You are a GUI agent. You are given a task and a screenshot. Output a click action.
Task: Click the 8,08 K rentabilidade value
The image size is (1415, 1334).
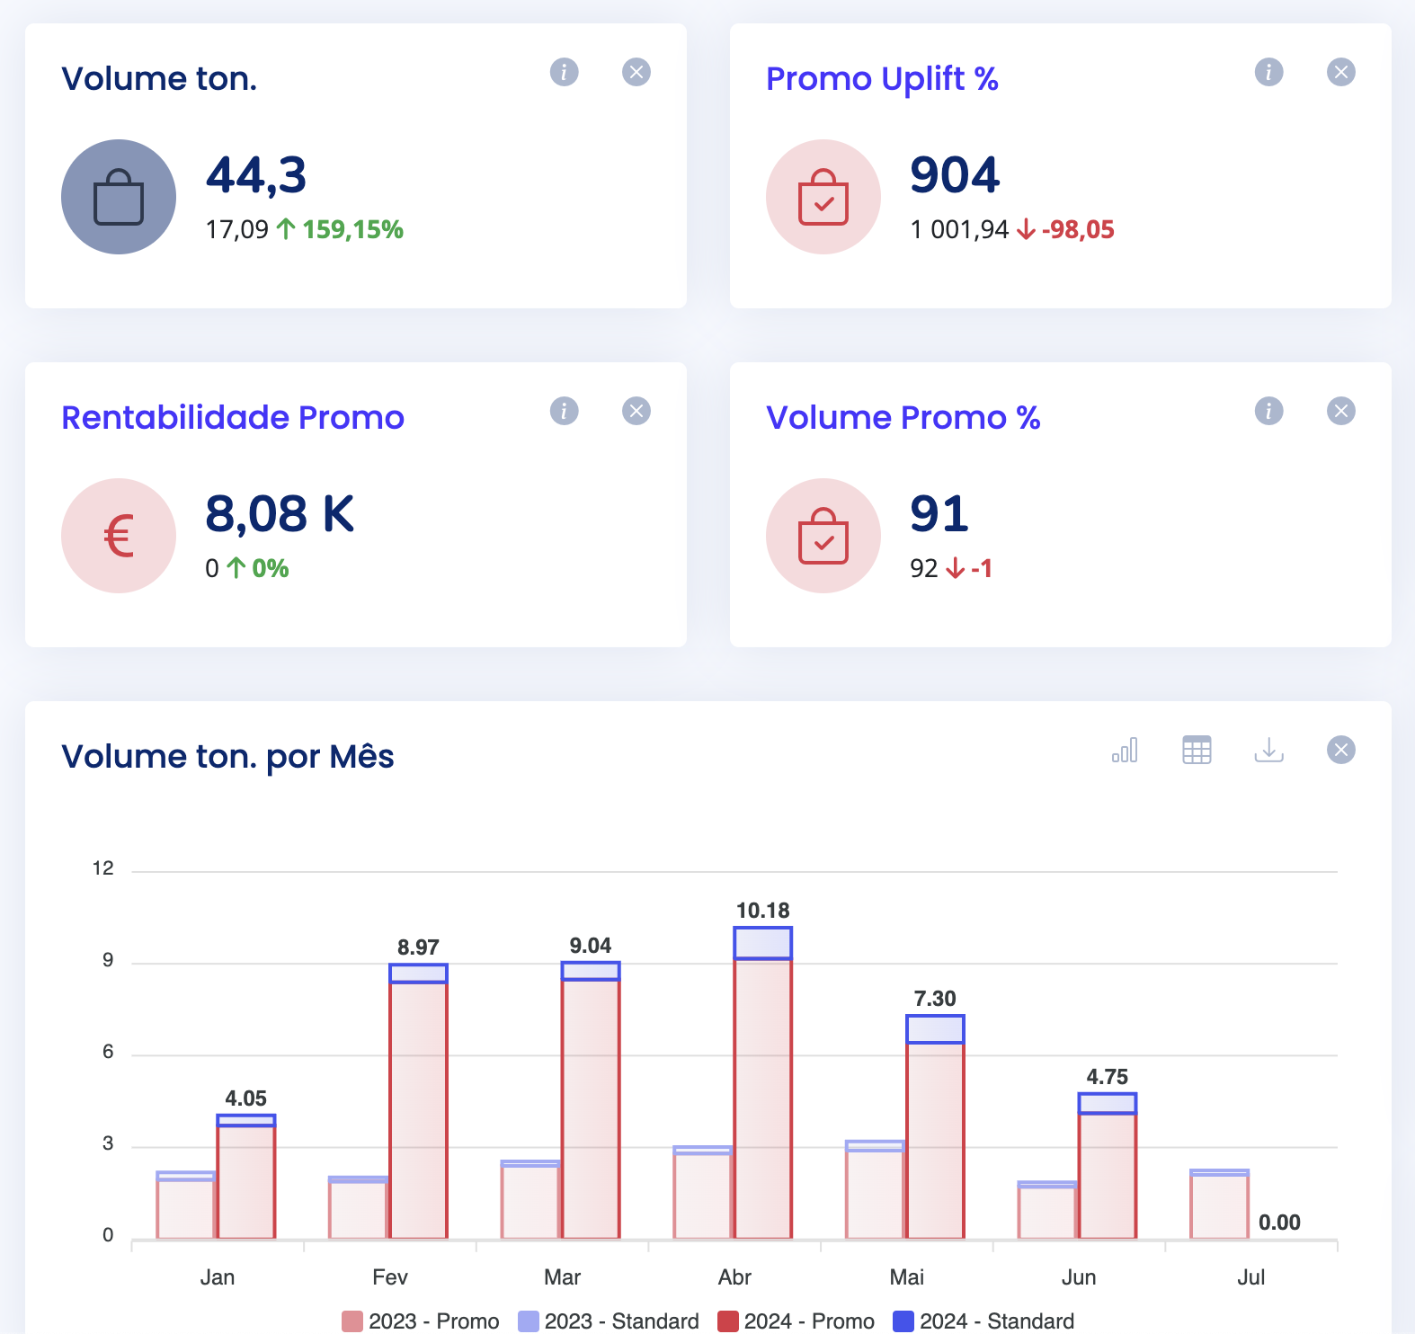(x=280, y=514)
